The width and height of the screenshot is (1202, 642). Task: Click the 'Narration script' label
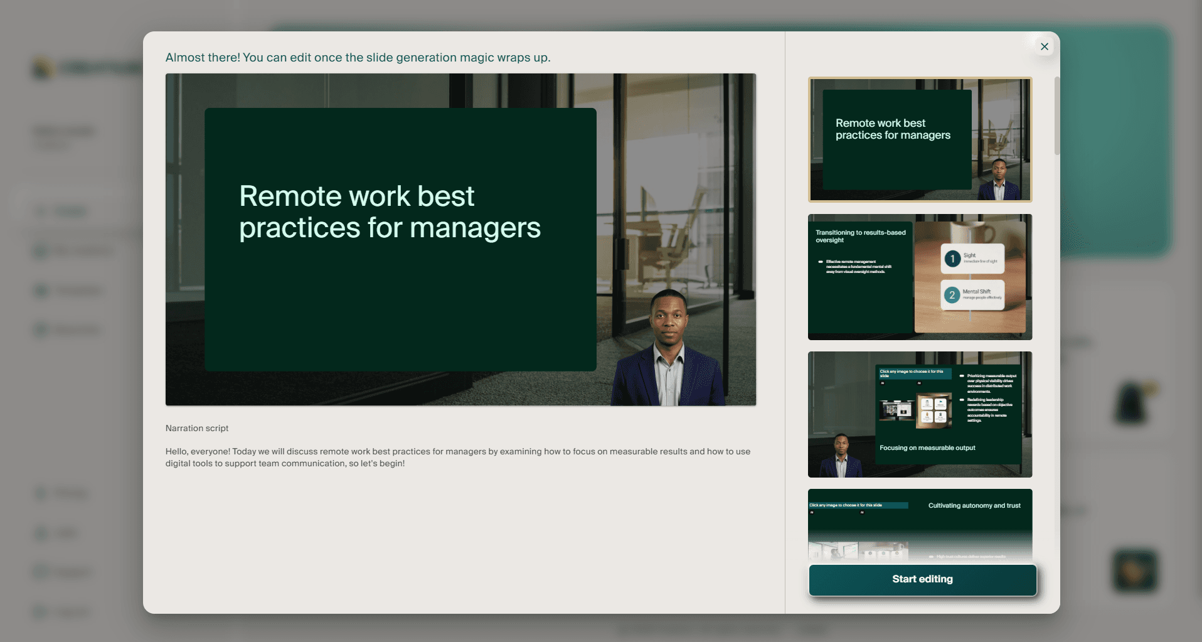coord(197,428)
